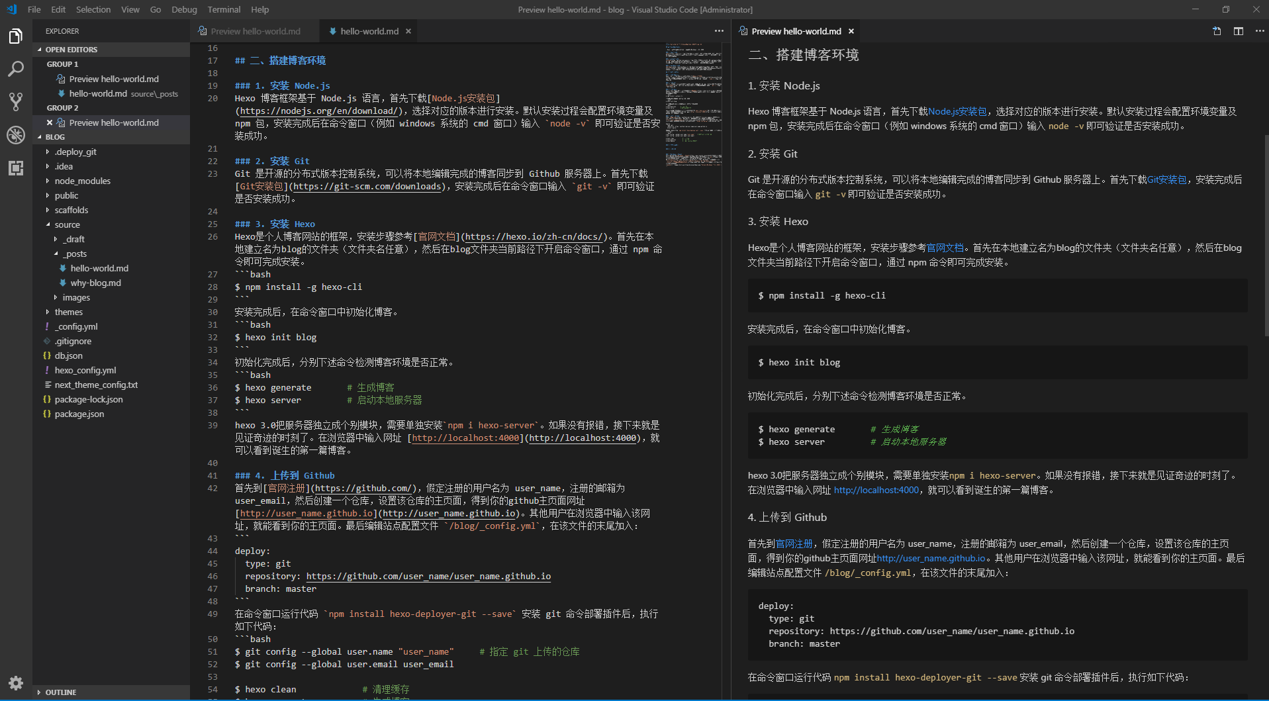Click the VS Code logo icon
The width and height of the screenshot is (1269, 701).
point(12,9)
